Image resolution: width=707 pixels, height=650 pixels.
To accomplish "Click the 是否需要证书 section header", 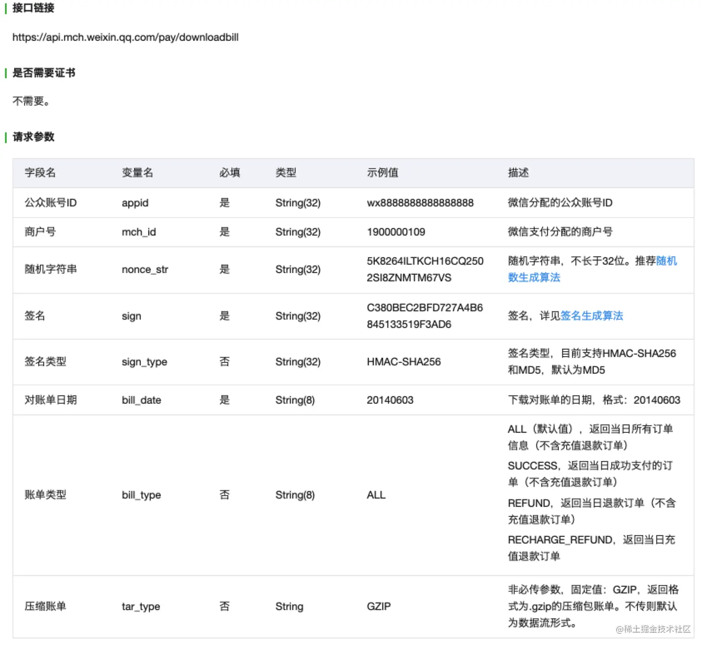I will [x=43, y=73].
